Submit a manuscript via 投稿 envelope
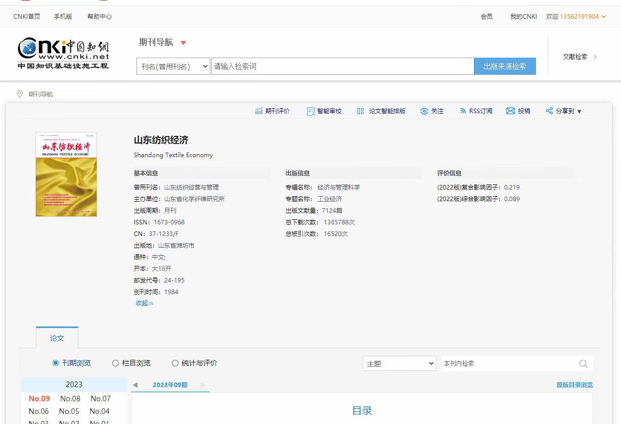 510,111
